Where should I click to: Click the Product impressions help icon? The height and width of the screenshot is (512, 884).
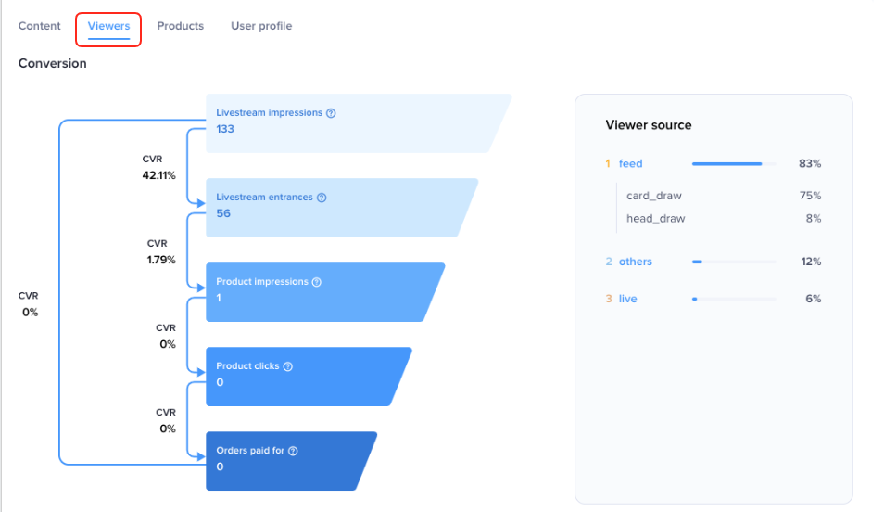pyautogui.click(x=316, y=282)
